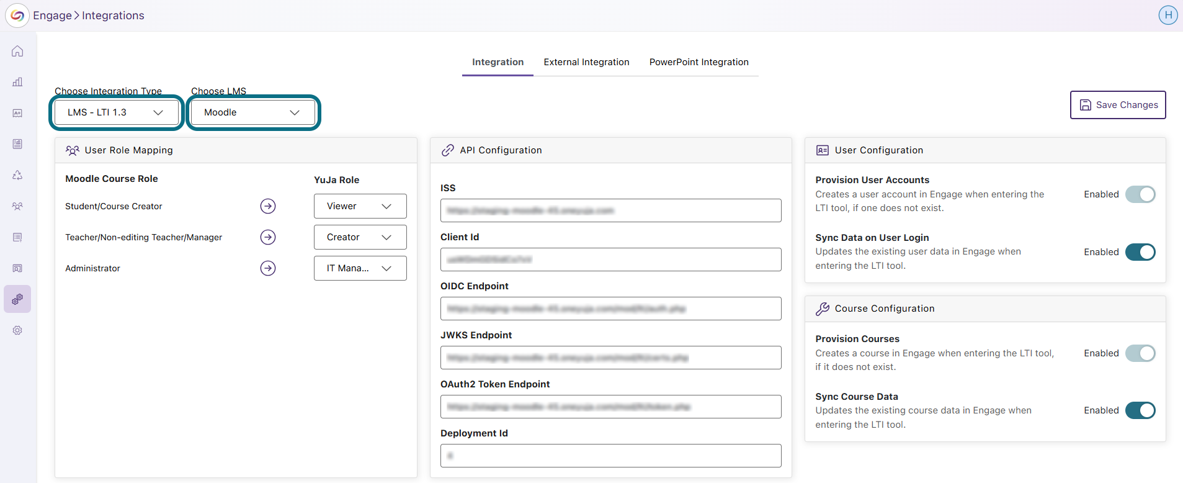Viewport: 1183px width, 483px height.
Task: Switch to the Integration tab
Action: (x=498, y=62)
